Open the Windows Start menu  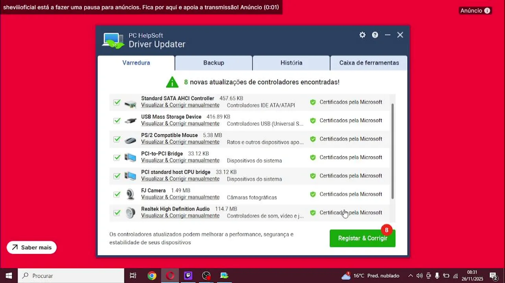[9, 276]
